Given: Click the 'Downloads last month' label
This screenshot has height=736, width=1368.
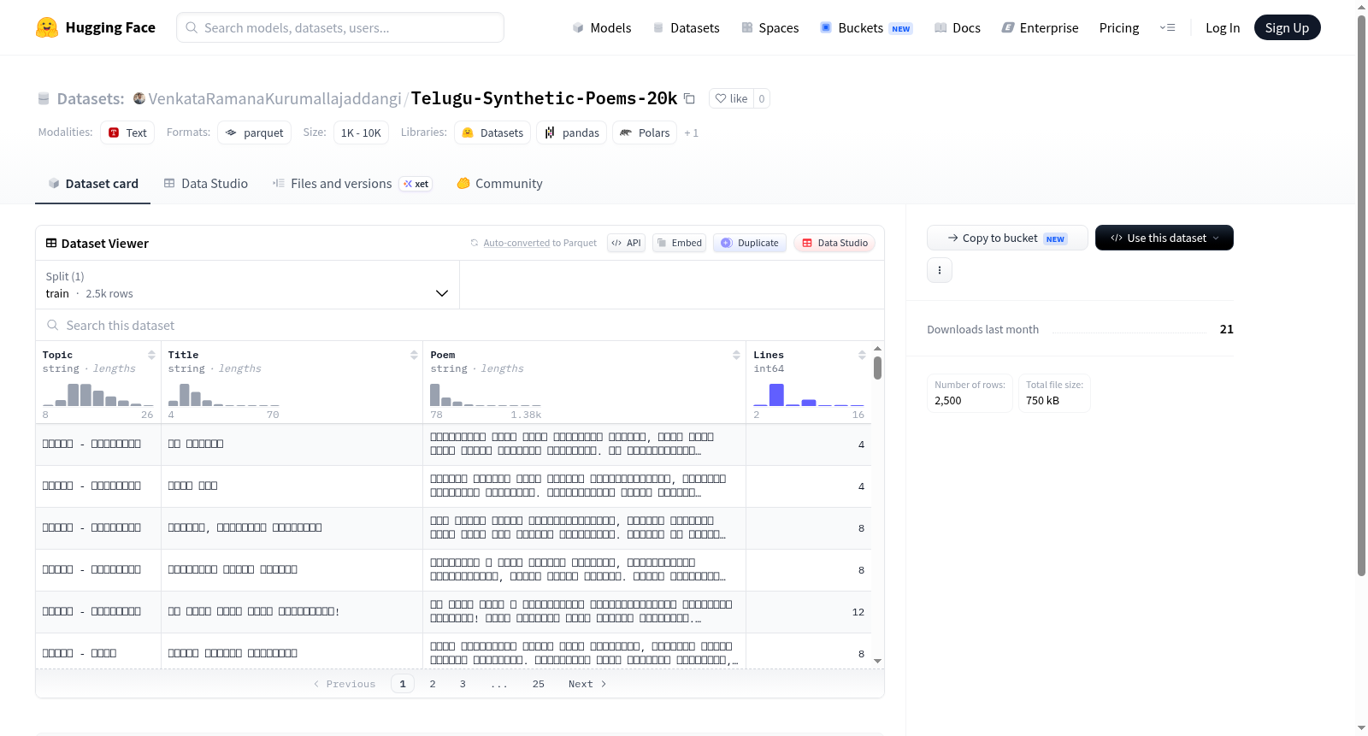Looking at the screenshot, I should 983,330.
